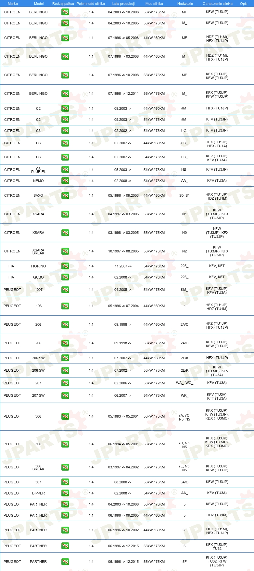Click the Nadwozie column header
Viewport: 254px width, 571px height.
[185, 4]
